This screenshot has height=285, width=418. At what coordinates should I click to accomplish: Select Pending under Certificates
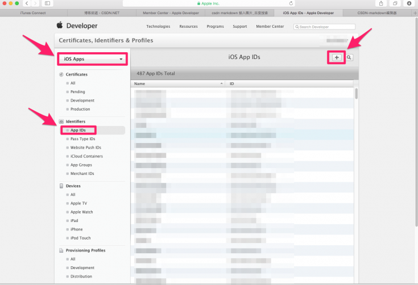click(77, 92)
